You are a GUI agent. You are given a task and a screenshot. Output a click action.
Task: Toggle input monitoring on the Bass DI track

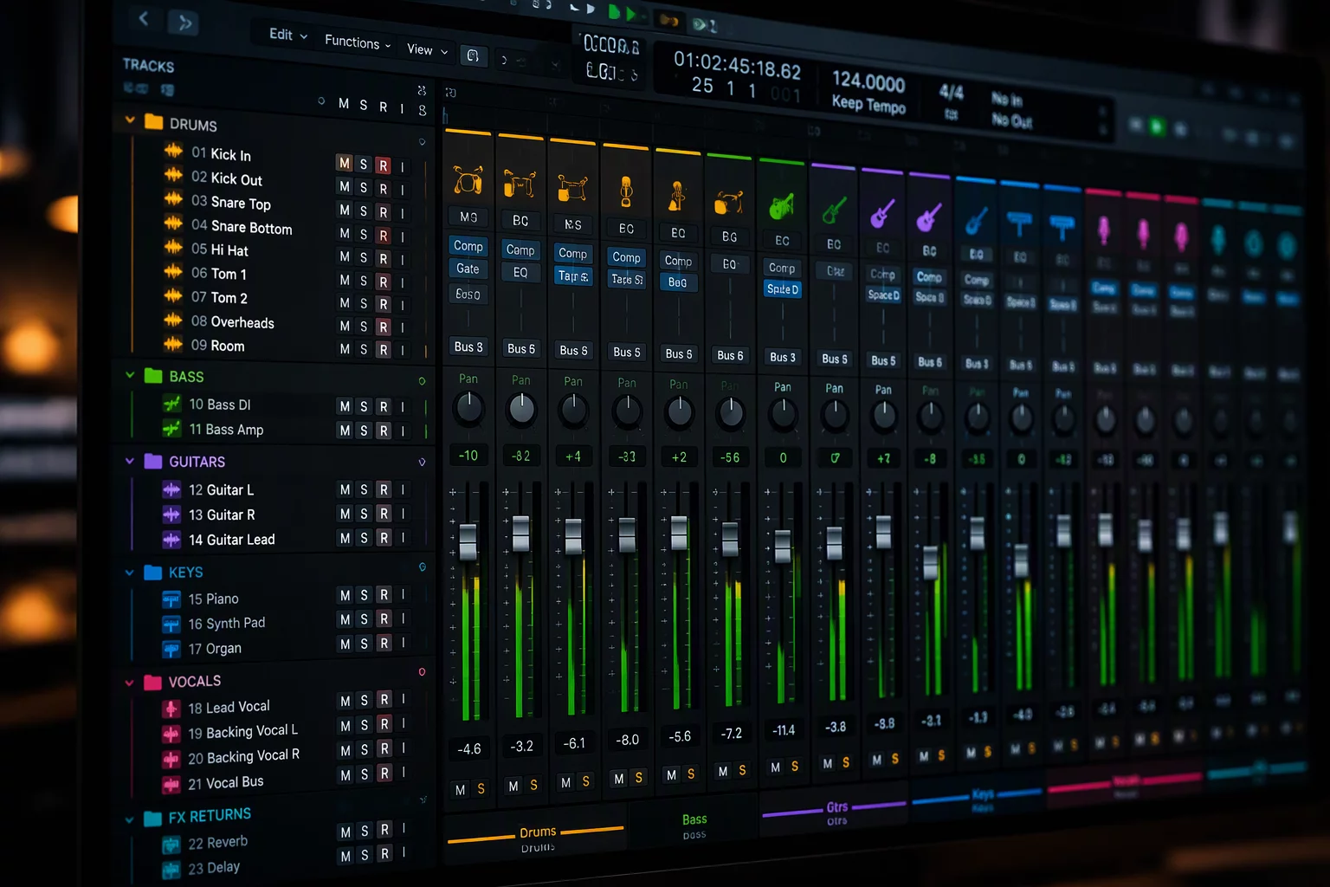click(403, 406)
